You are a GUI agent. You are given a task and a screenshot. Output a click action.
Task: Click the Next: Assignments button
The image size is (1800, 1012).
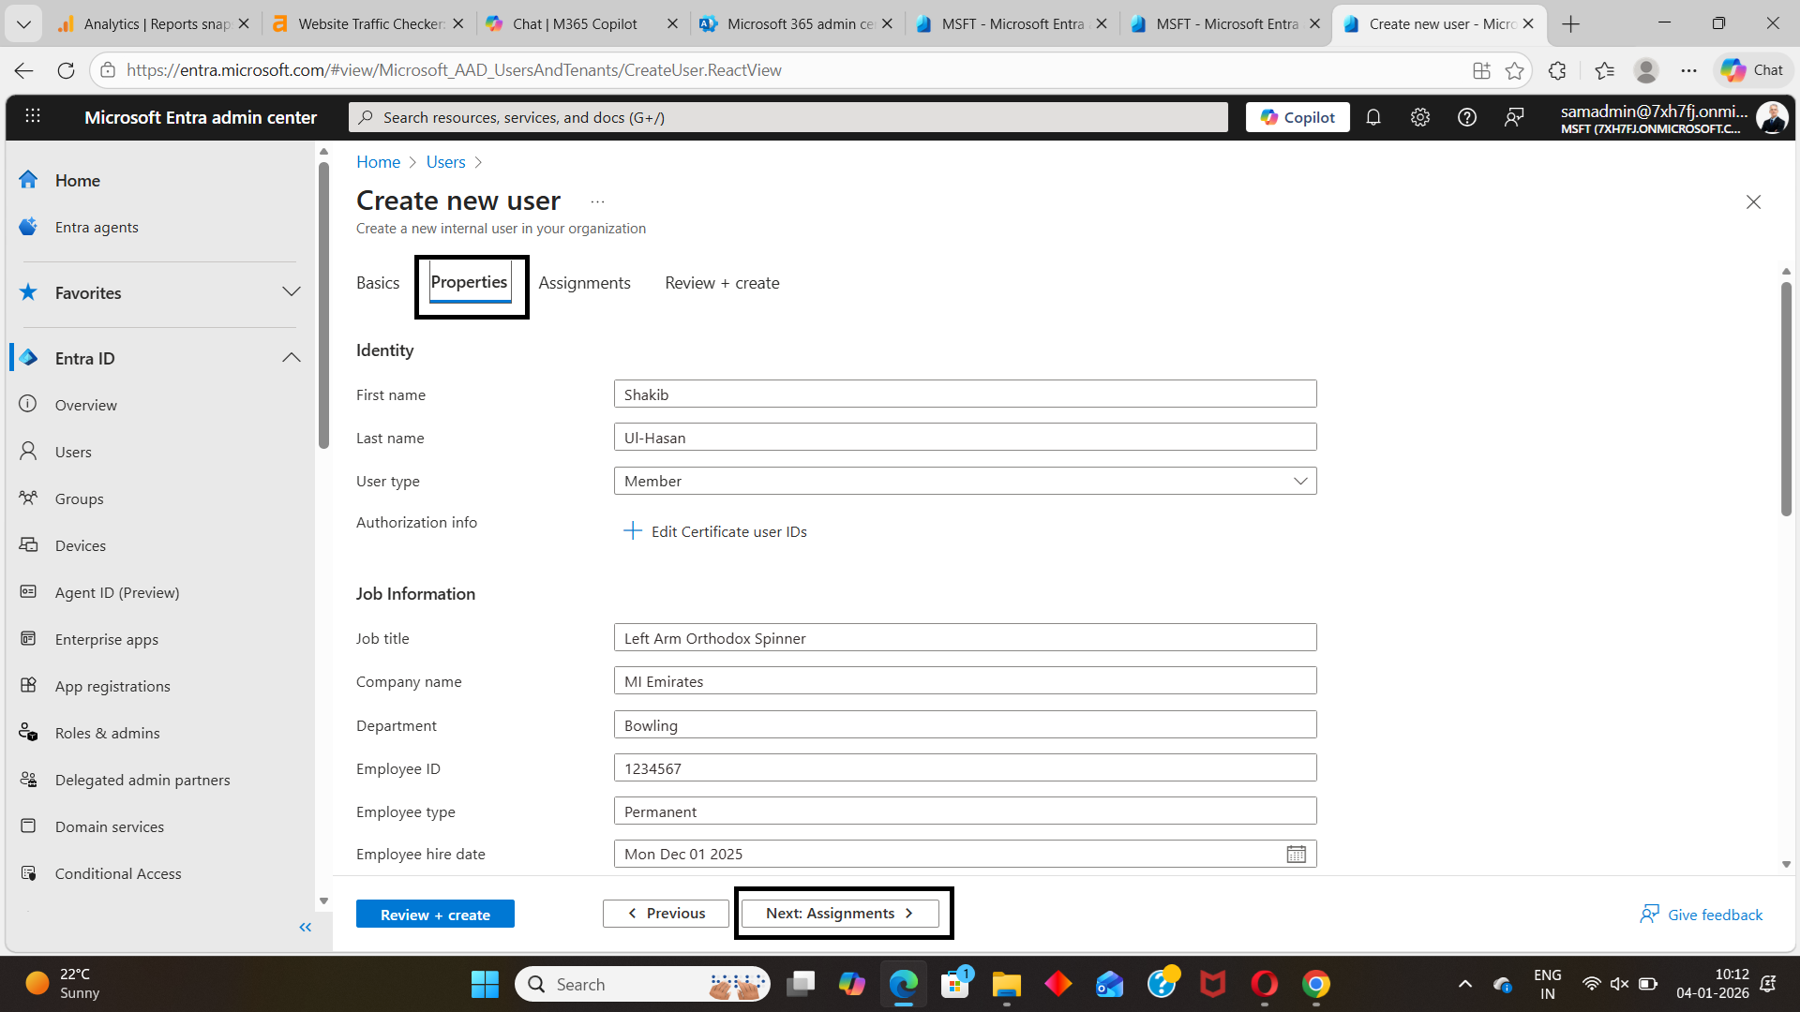pyautogui.click(x=840, y=913)
